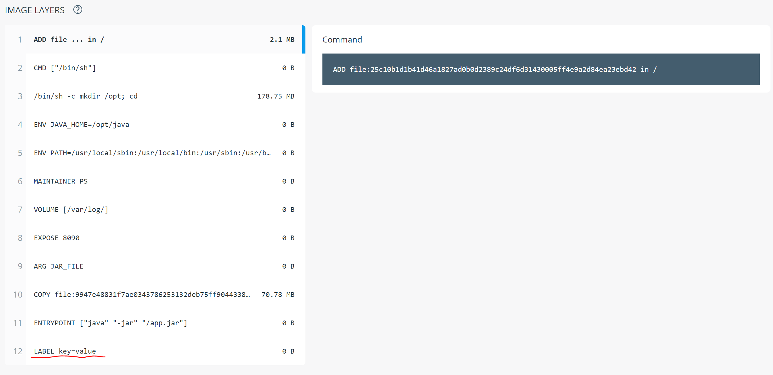This screenshot has height=375, width=773.
Task: Click the Command panel heading
Action: pos(342,40)
